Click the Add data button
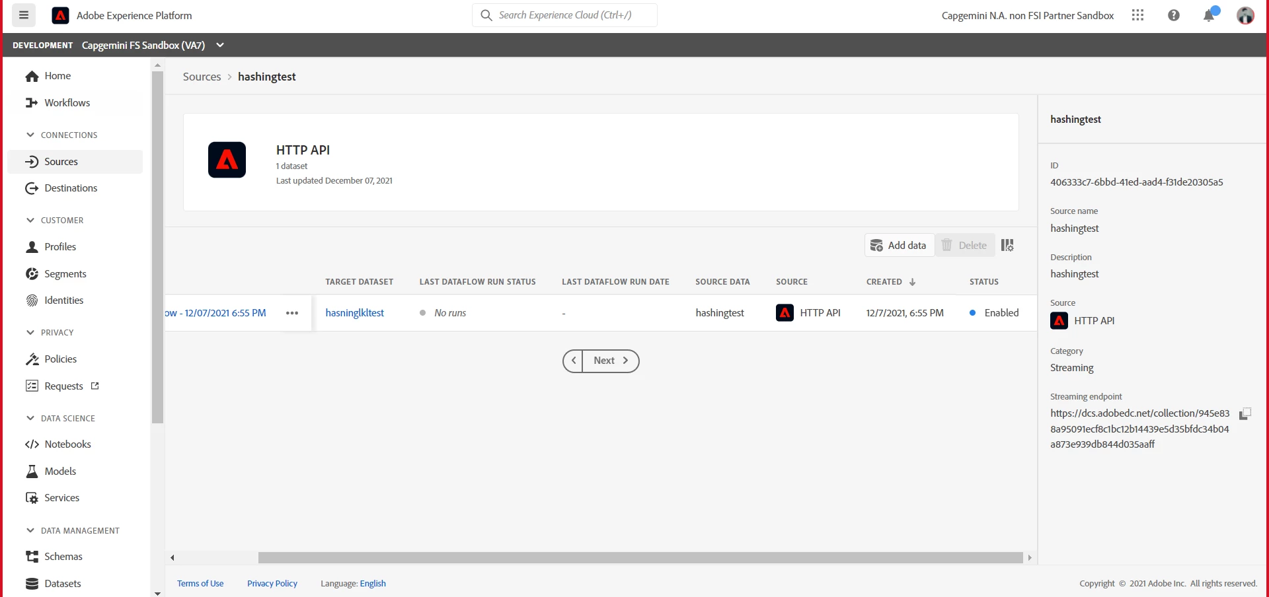This screenshot has width=1269, height=597. point(899,245)
